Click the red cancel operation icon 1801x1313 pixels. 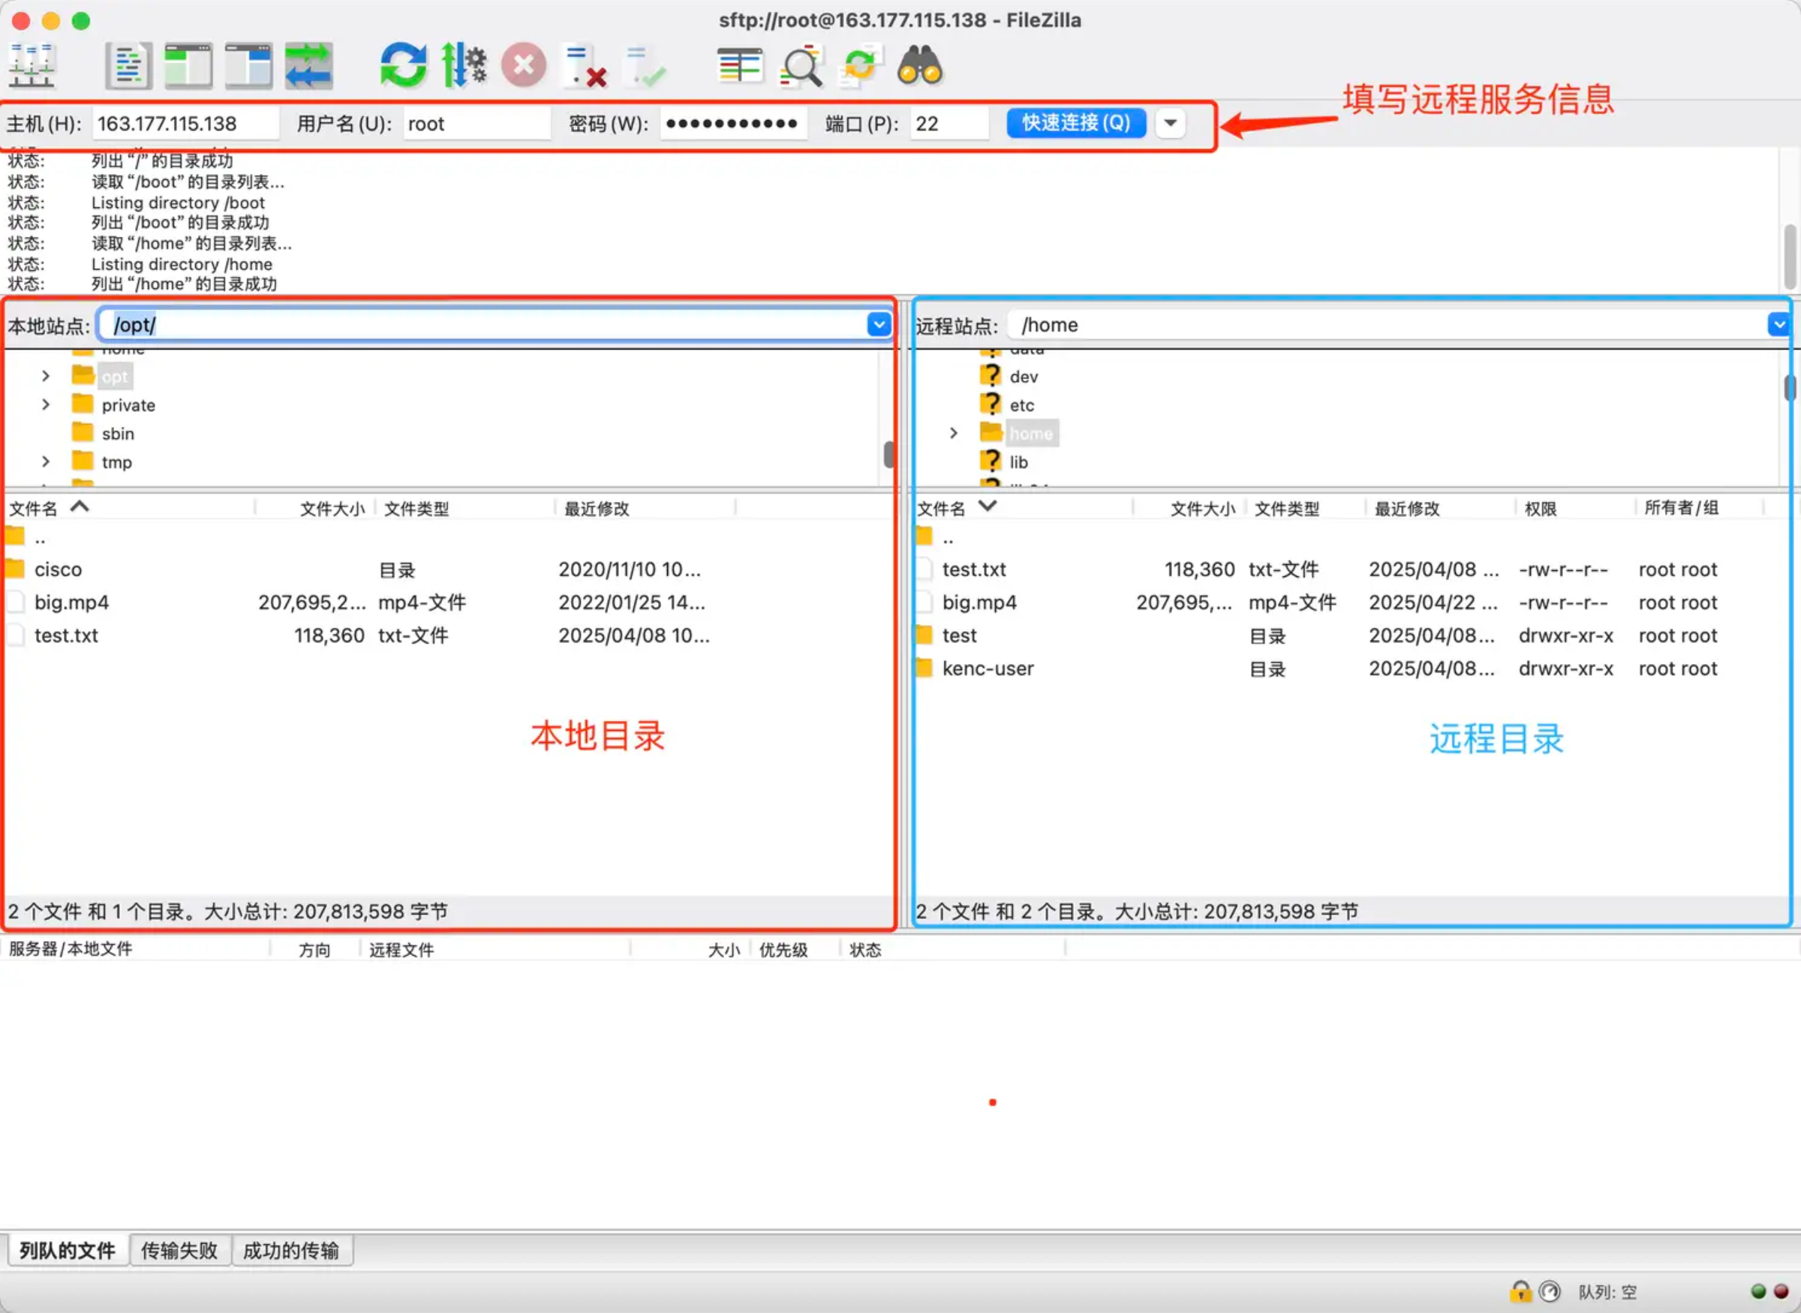(x=524, y=65)
